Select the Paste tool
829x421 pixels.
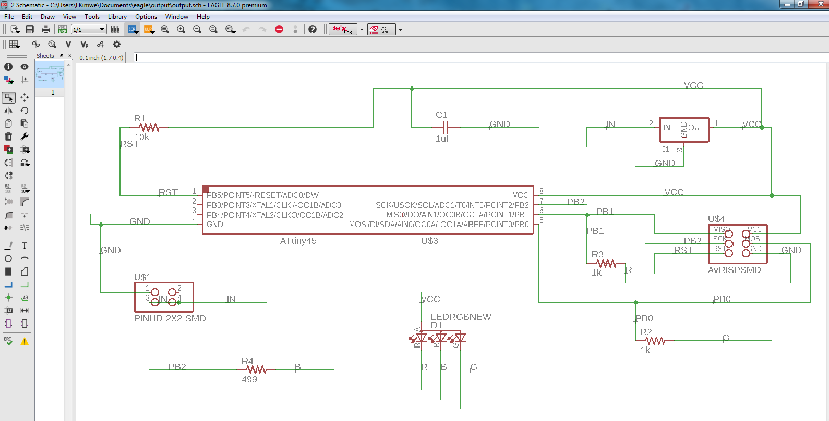(25, 123)
